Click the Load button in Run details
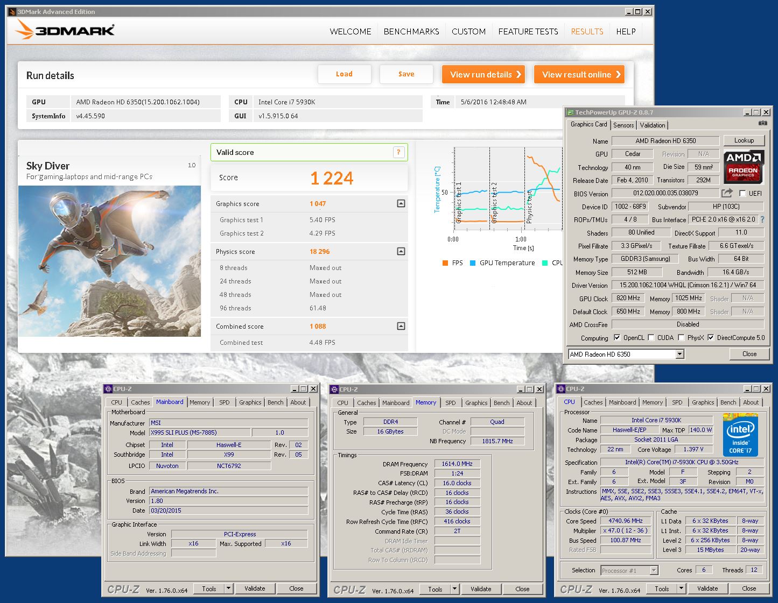Viewport: 778px width, 603px height. [x=345, y=74]
